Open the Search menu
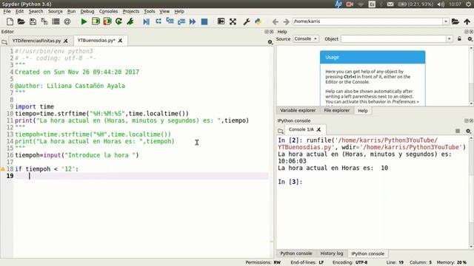Viewport: 474px width, 266px height. tap(36, 12)
